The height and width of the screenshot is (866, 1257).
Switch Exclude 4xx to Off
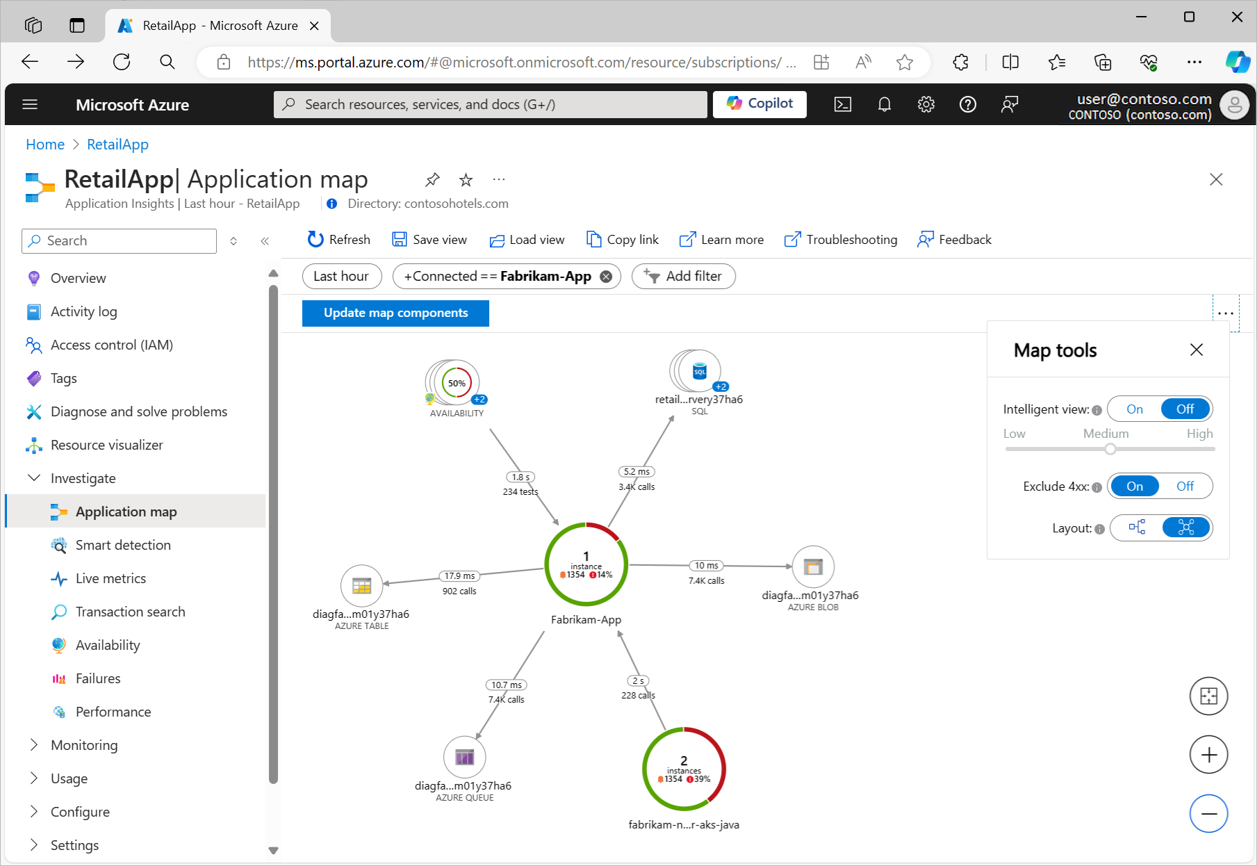point(1185,487)
